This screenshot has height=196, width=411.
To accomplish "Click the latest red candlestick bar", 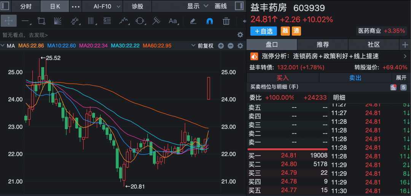I will 209,88.
